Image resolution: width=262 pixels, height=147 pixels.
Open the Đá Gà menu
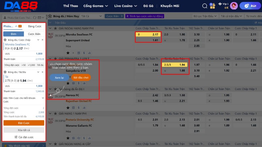148,6
